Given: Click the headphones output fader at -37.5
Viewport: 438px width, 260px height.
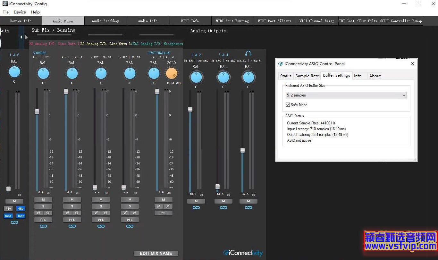Looking at the screenshot, I should (x=242, y=150).
